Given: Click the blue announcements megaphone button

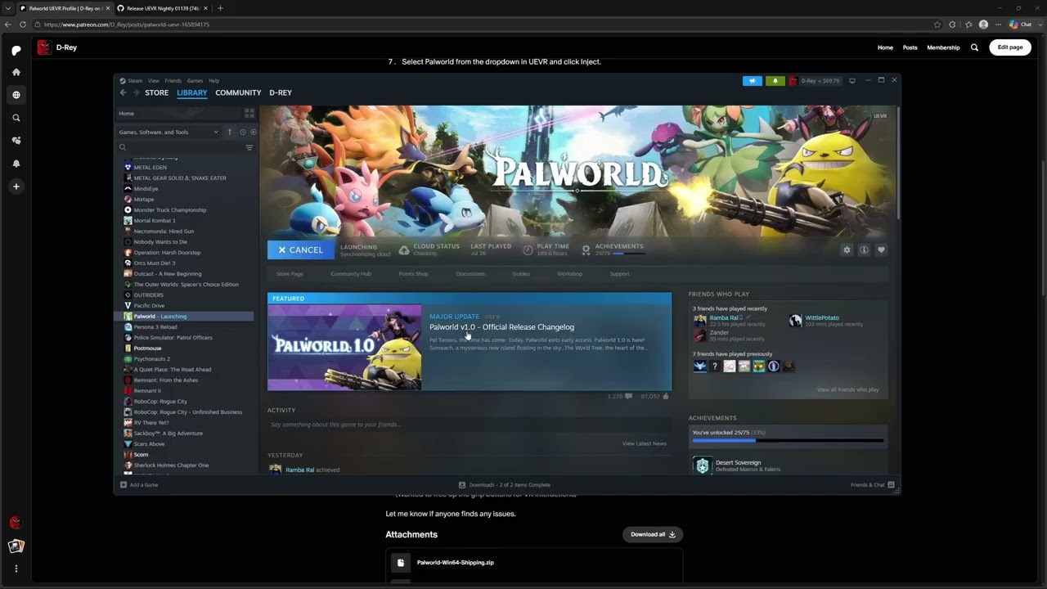Looking at the screenshot, I should coord(753,80).
